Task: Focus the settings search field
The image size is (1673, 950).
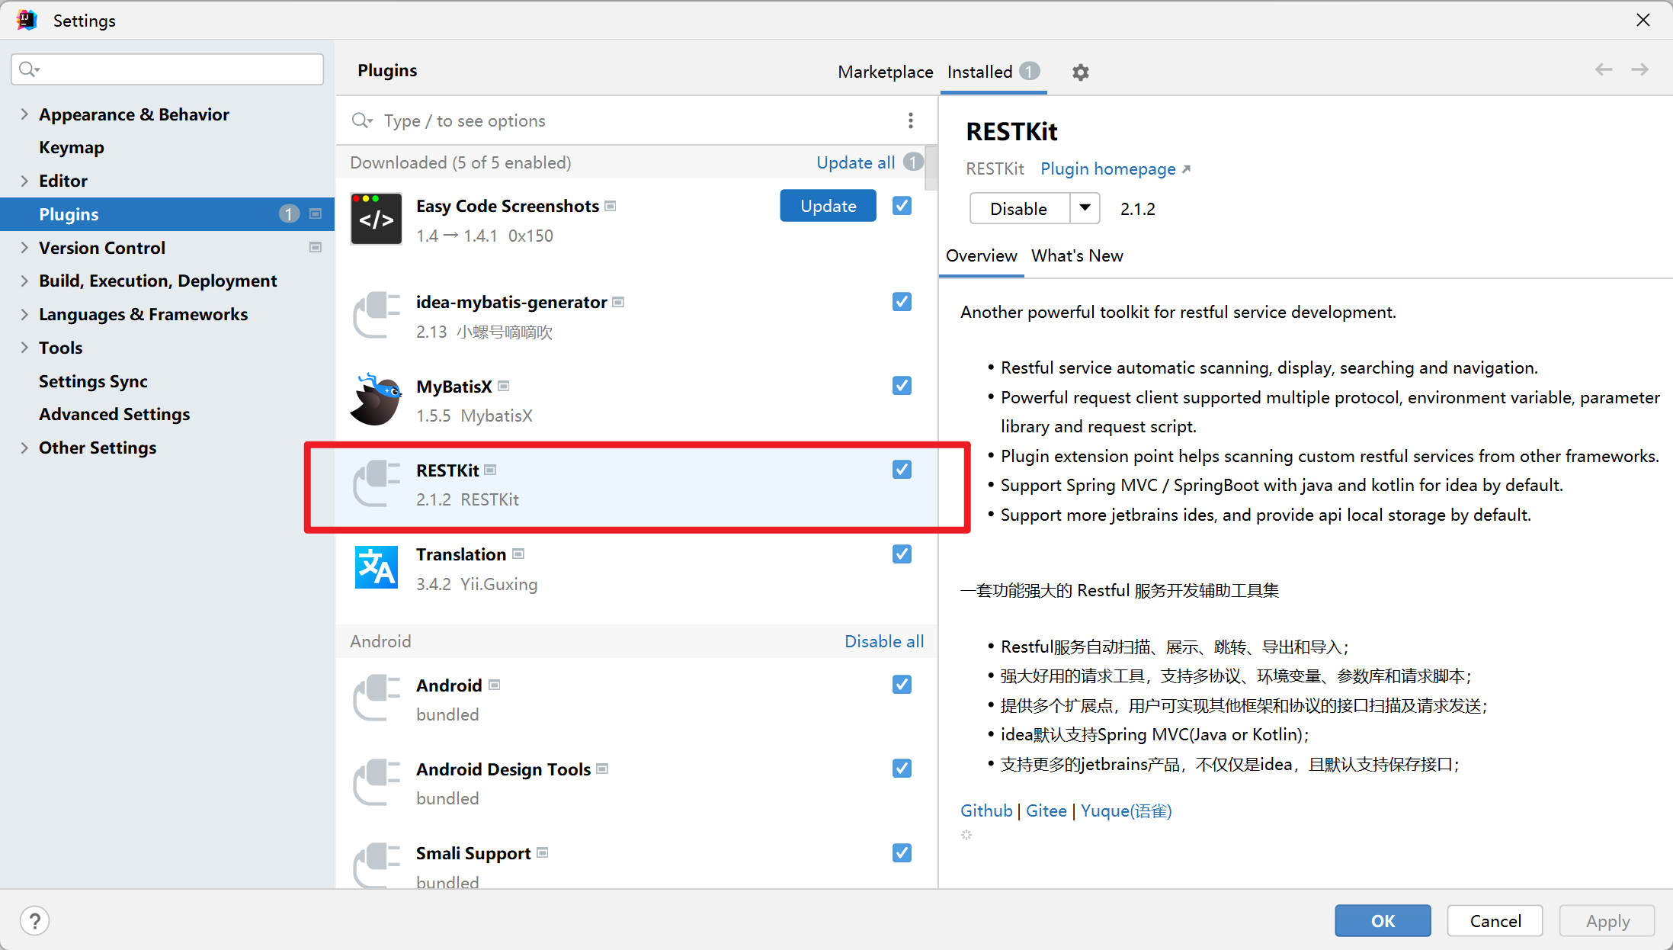Action: [168, 69]
